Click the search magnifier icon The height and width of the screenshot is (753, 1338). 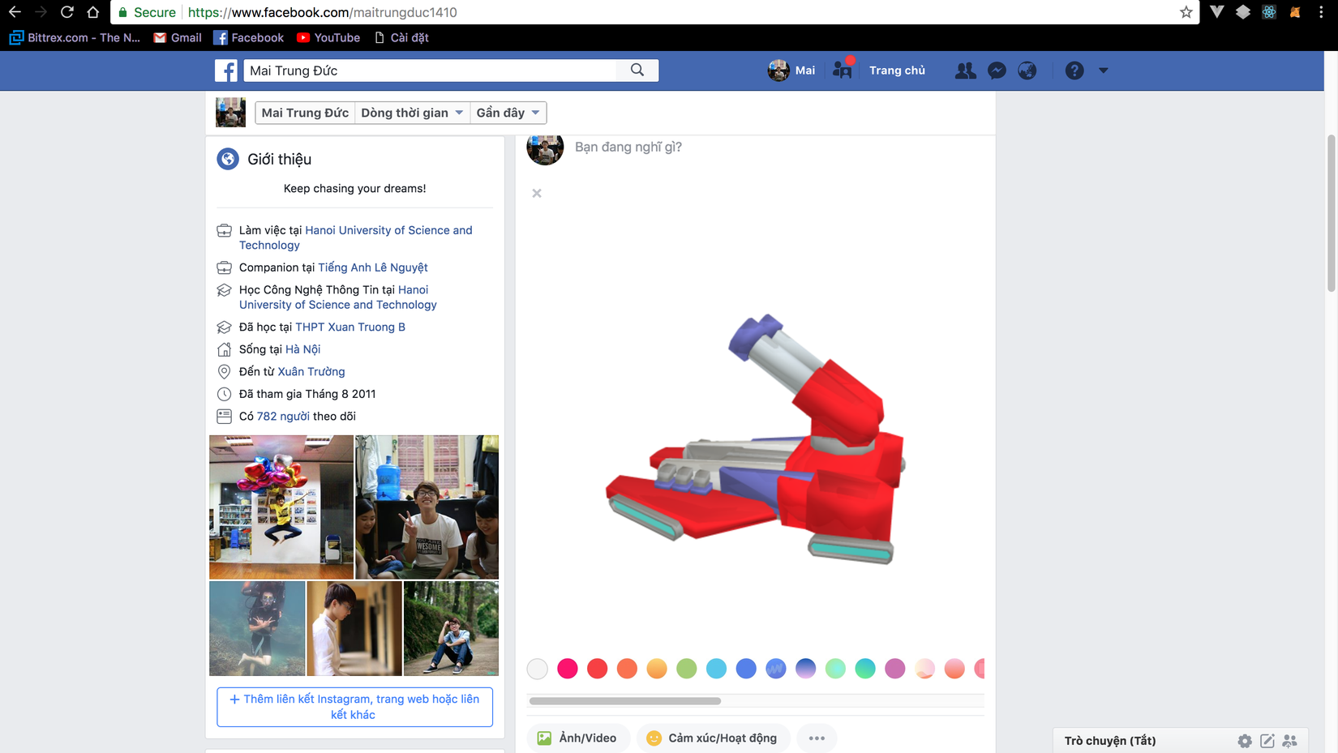click(x=637, y=71)
